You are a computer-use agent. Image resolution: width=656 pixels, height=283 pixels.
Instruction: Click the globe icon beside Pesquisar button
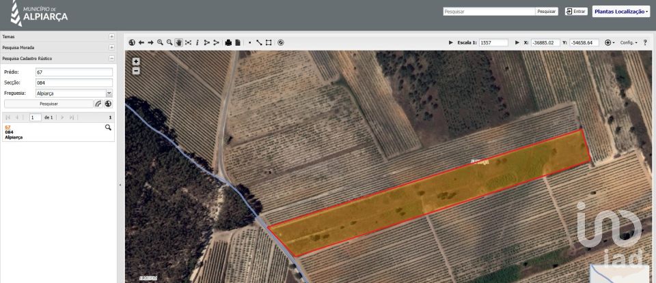(109, 104)
